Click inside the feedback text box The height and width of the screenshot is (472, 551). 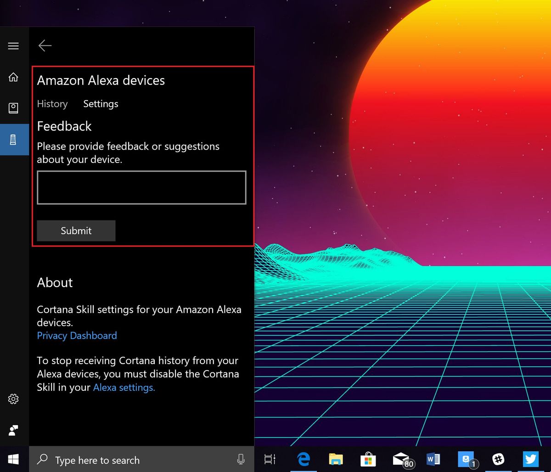tap(141, 187)
